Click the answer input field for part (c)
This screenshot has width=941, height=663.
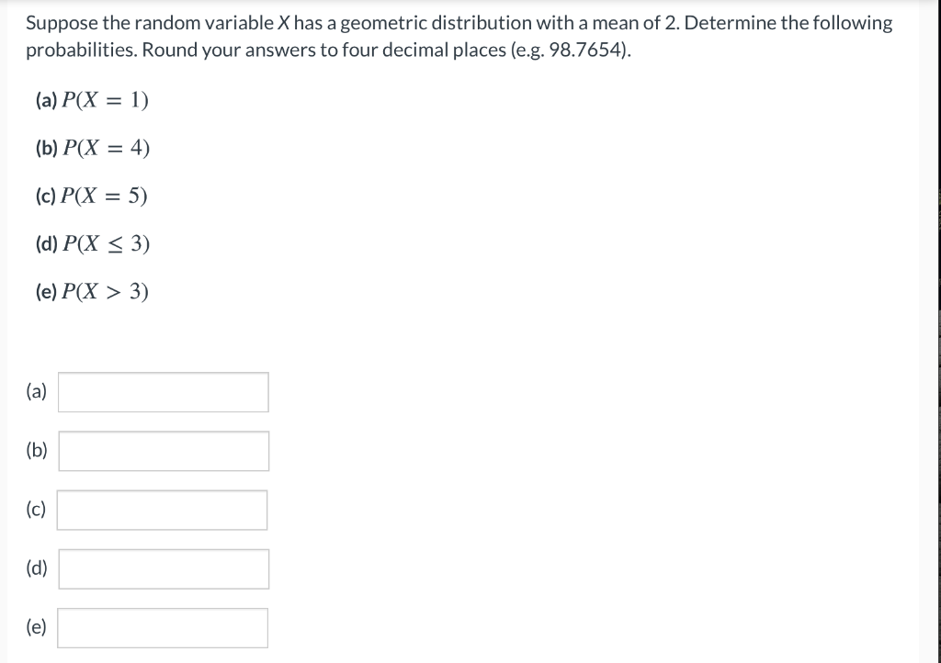pos(162,510)
